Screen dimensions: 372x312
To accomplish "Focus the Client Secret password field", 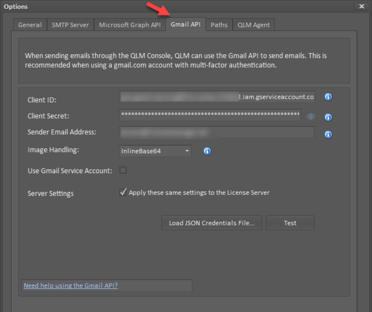I will coord(210,115).
